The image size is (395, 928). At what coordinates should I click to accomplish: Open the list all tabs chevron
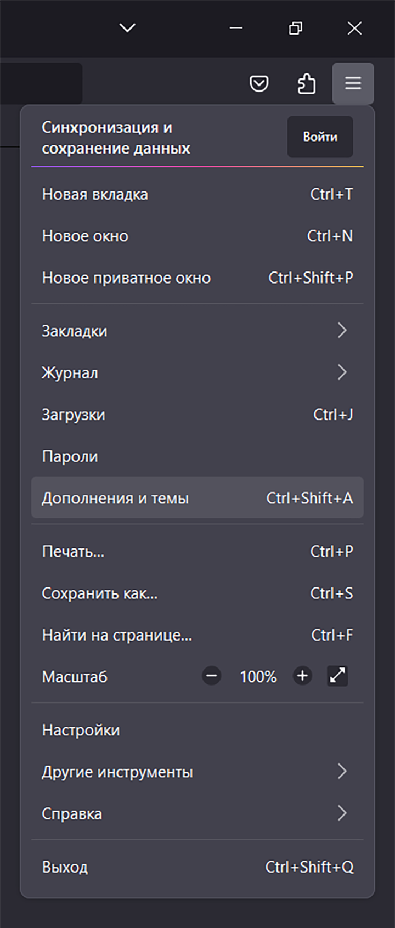coord(127,27)
